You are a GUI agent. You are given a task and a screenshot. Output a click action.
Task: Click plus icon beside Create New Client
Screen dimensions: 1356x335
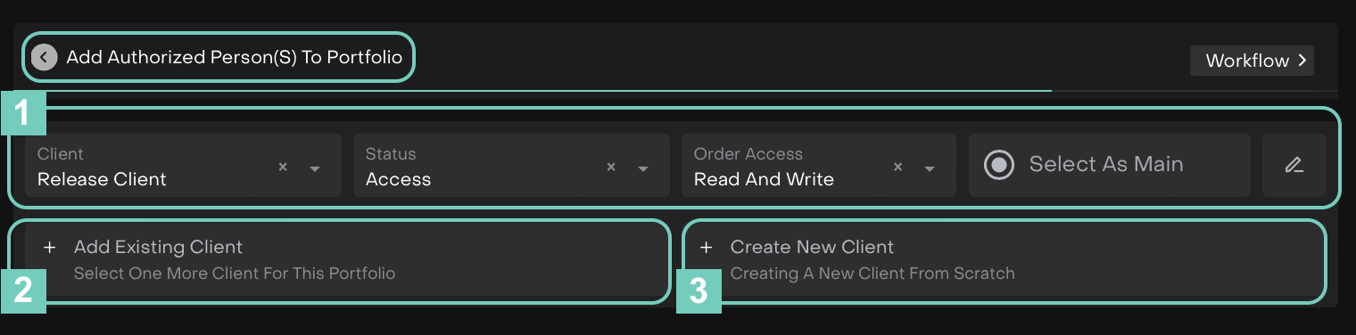(706, 247)
